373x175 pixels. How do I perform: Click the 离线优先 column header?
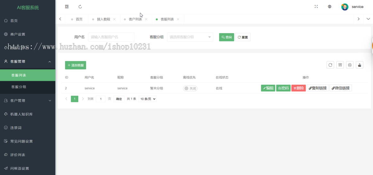(189, 77)
